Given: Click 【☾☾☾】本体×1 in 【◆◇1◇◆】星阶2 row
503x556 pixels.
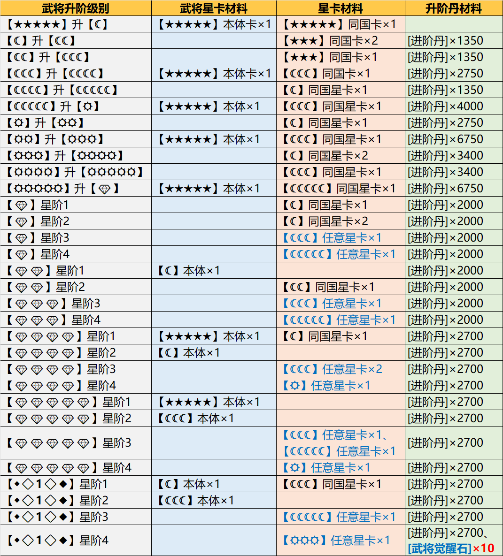Looking at the screenshot, I should [214, 500].
